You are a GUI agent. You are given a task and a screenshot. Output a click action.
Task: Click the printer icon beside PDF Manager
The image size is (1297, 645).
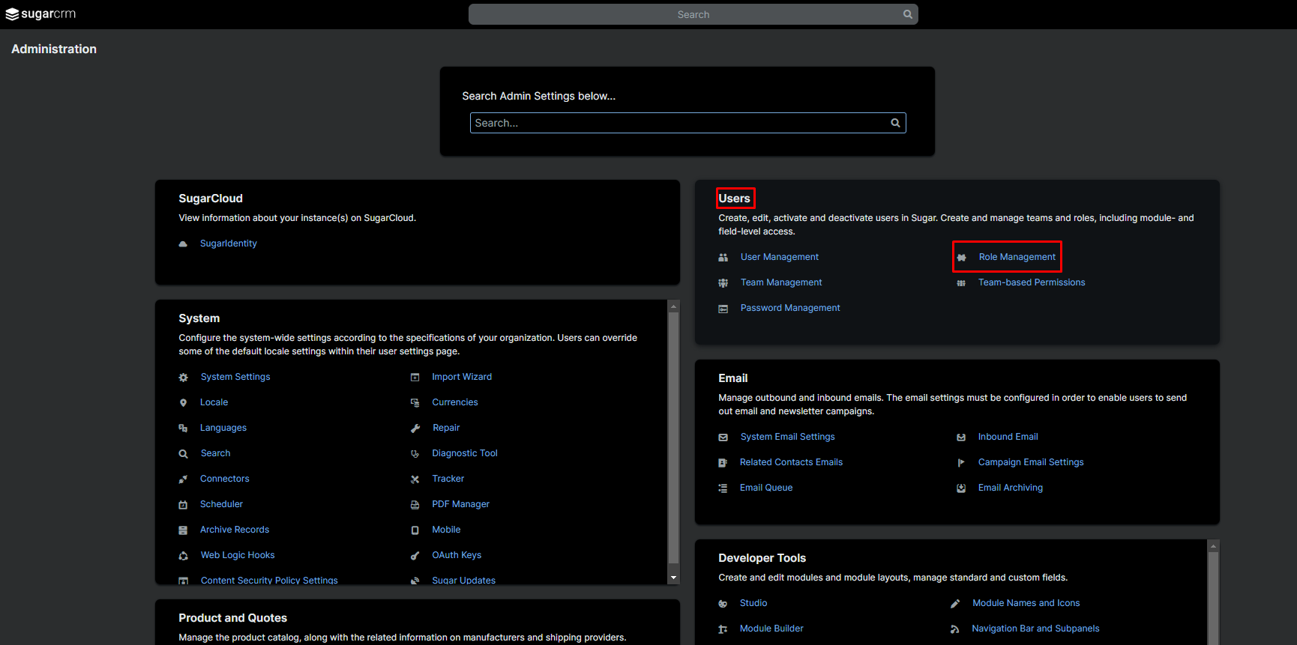click(x=415, y=505)
